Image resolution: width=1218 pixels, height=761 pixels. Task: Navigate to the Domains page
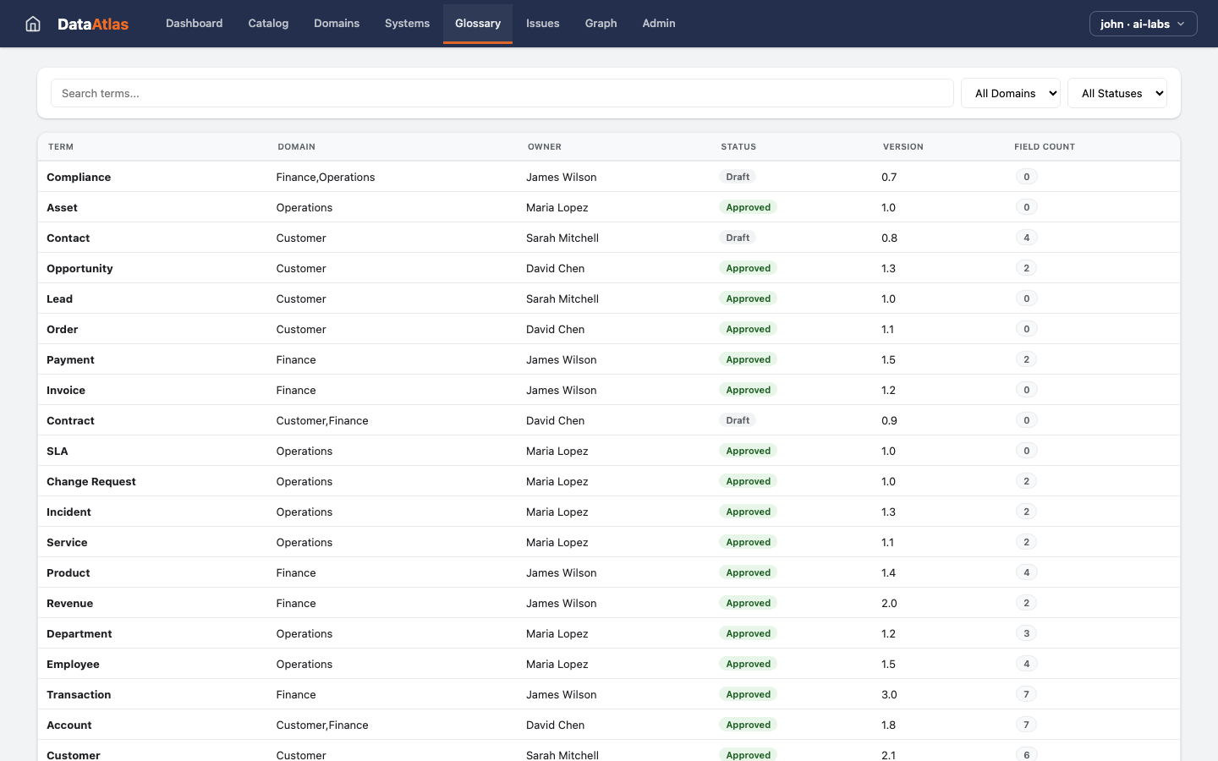pyautogui.click(x=337, y=23)
